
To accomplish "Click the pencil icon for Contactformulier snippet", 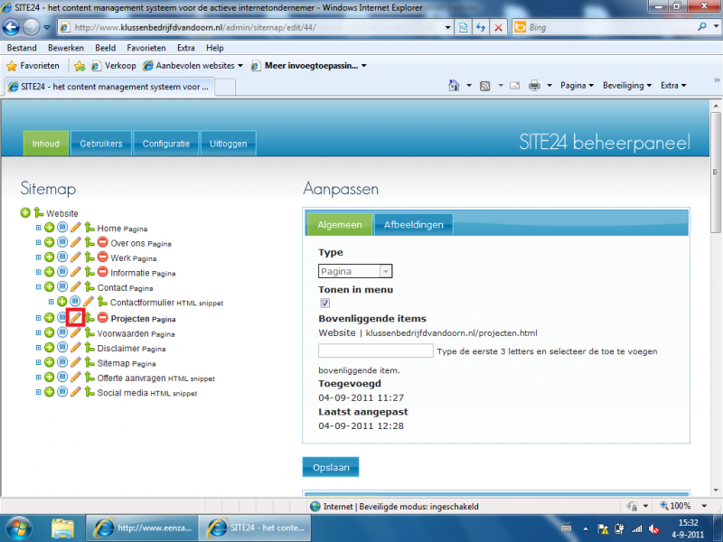I will (x=89, y=303).
